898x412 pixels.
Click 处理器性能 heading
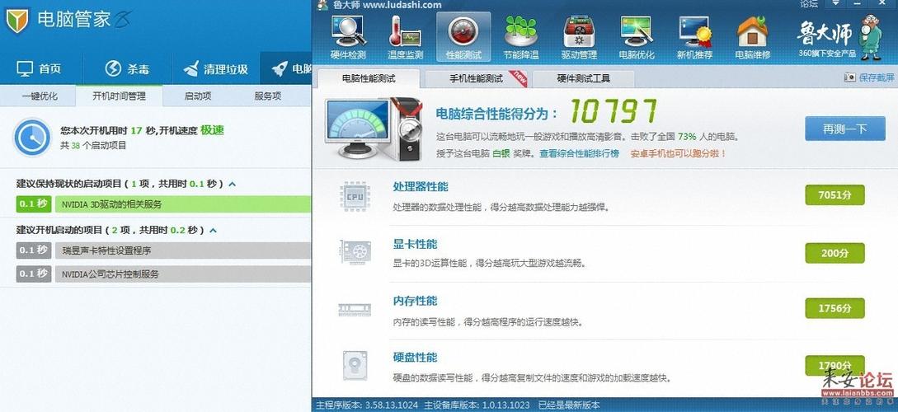421,186
